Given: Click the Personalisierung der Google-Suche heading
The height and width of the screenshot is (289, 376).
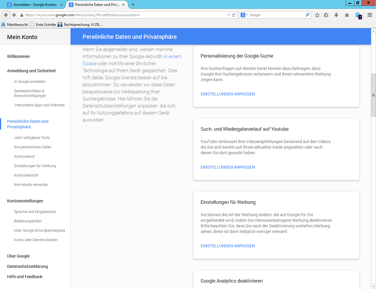Looking at the screenshot, I should [x=237, y=56].
